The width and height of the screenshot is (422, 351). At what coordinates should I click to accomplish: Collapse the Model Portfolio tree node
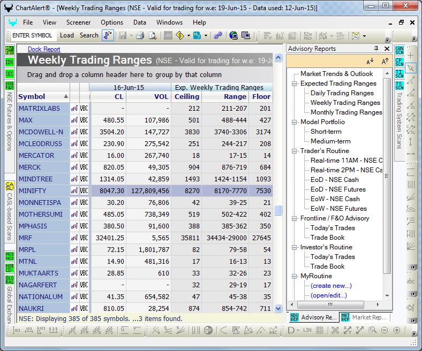[x=295, y=122]
